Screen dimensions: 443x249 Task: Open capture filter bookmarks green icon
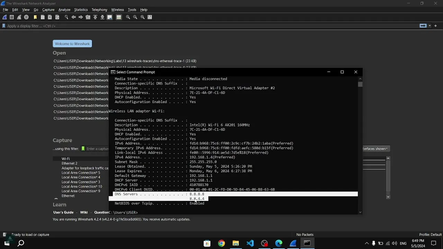(83, 149)
